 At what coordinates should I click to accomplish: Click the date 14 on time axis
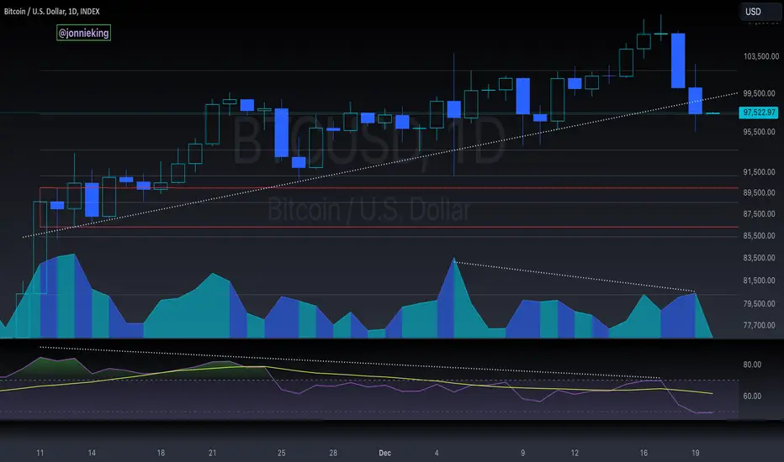(x=92, y=453)
